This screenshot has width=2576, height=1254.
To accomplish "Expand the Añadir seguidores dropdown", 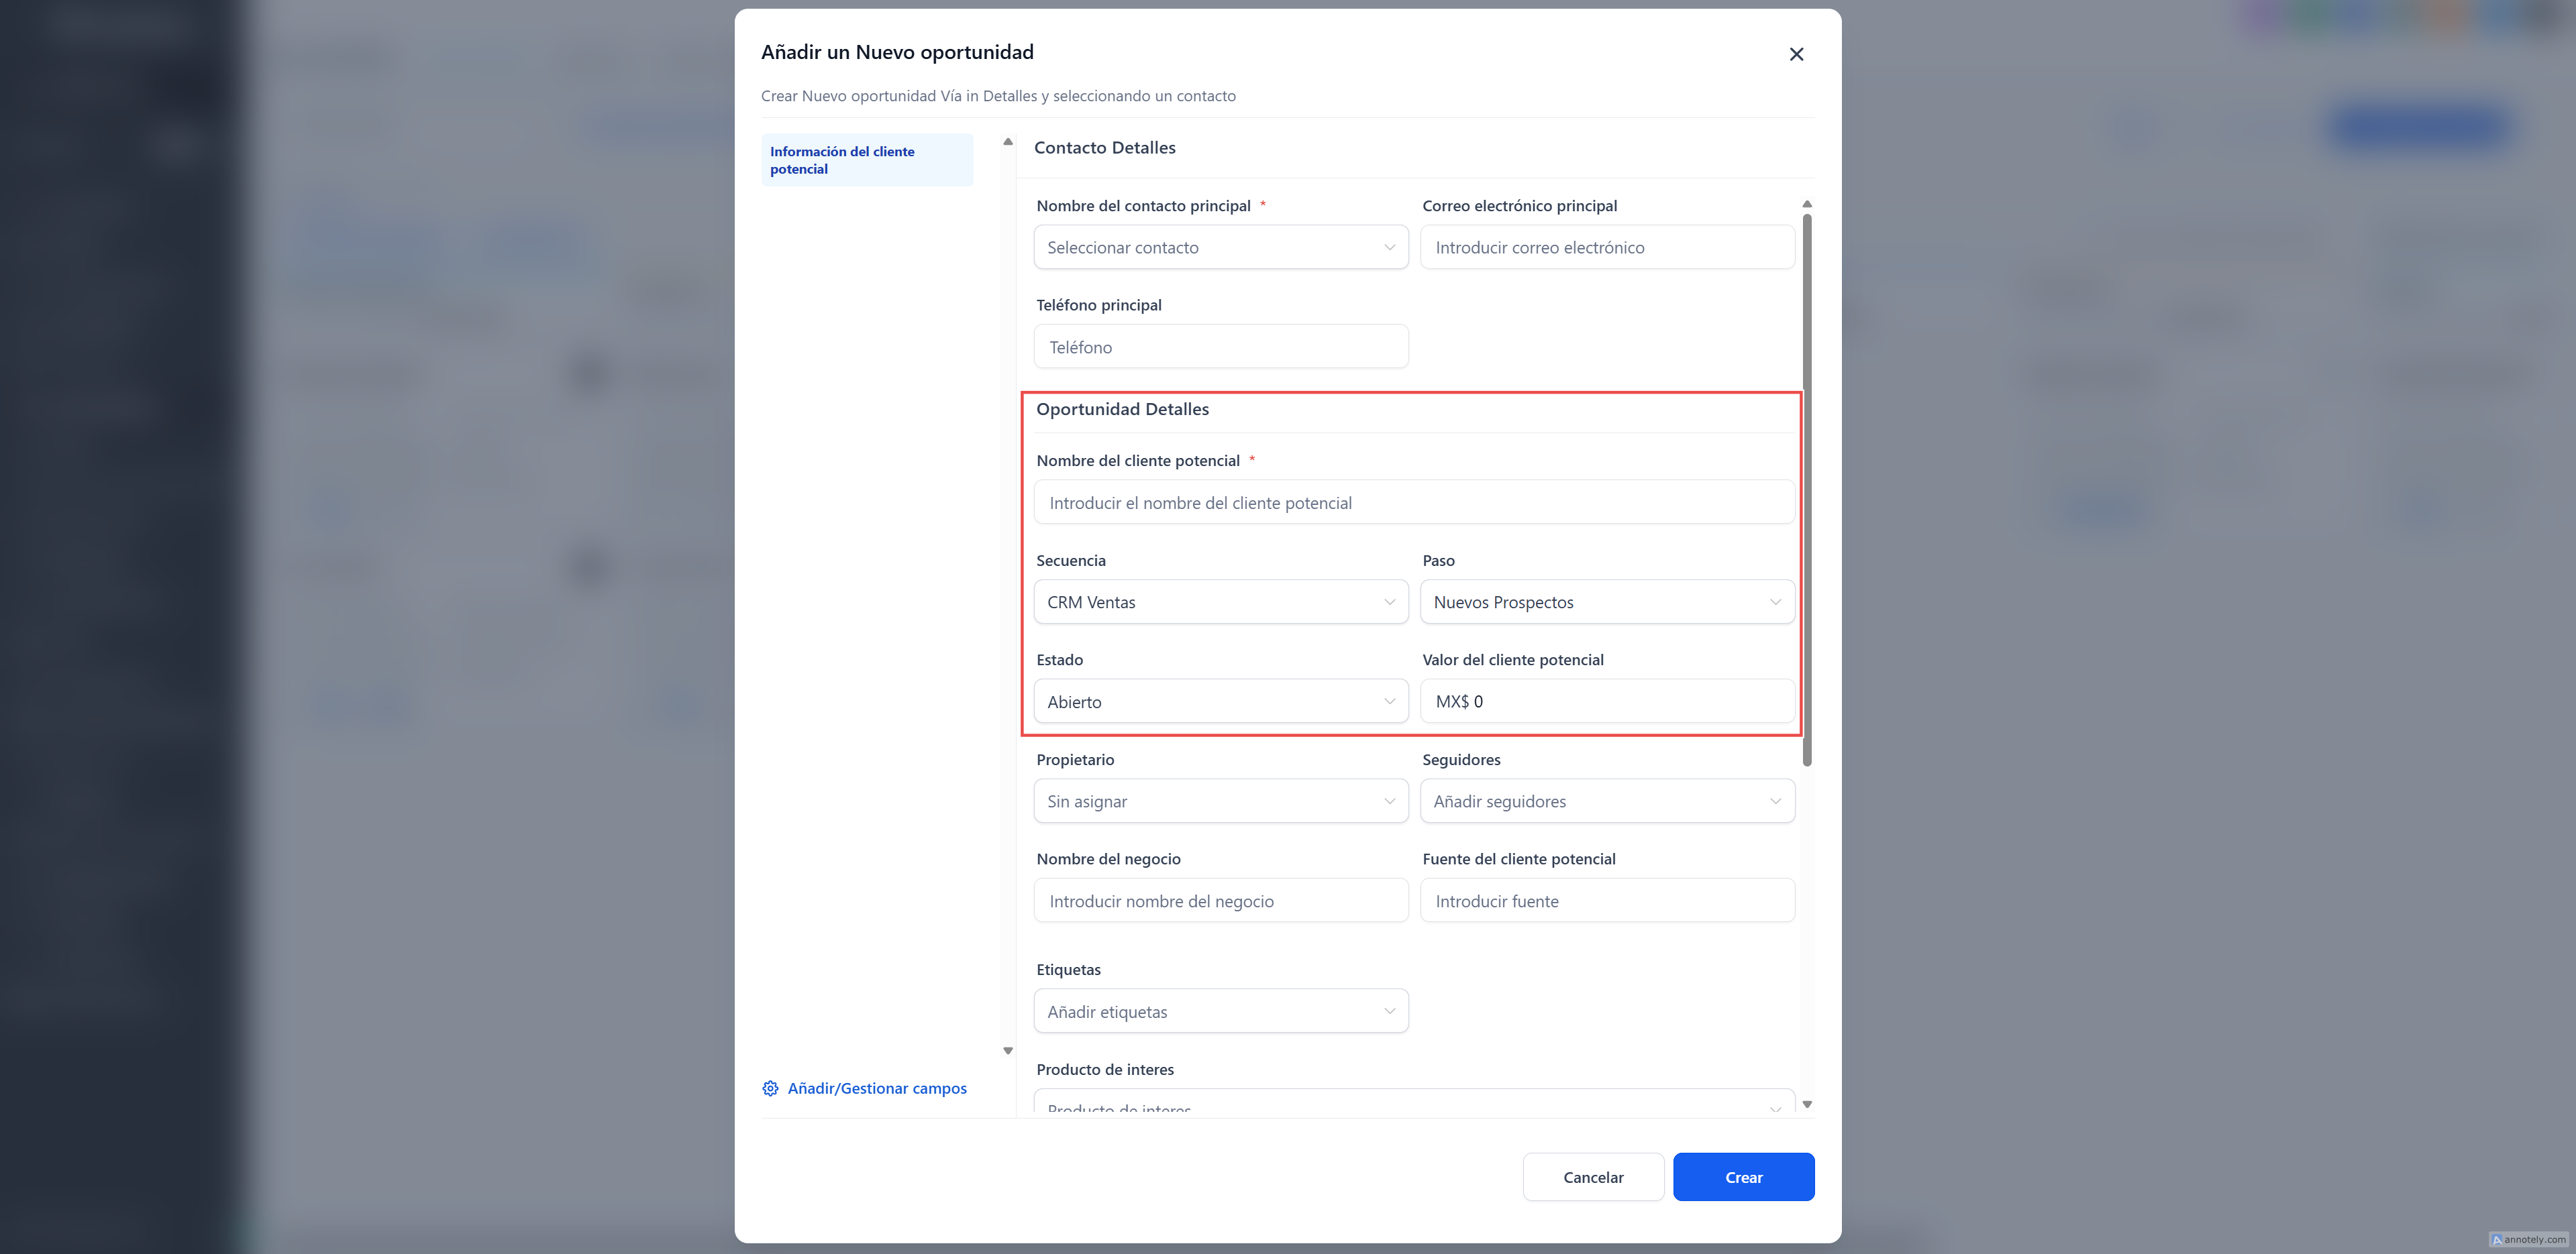I will pos(1606,801).
